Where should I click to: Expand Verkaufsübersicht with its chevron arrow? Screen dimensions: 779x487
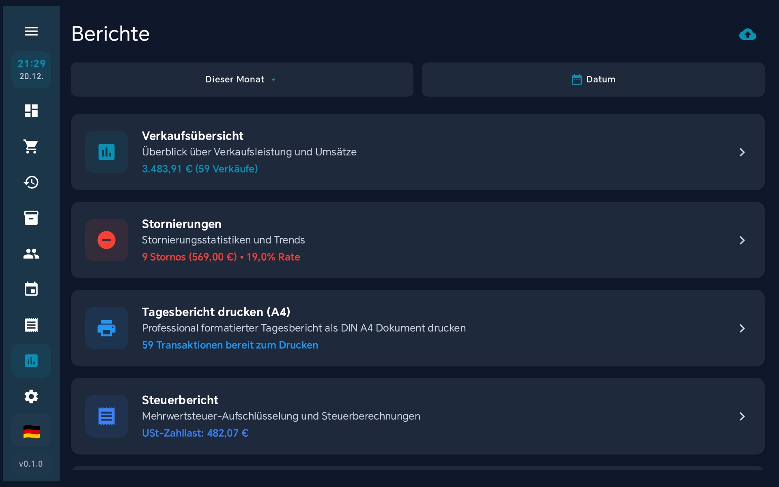point(742,152)
